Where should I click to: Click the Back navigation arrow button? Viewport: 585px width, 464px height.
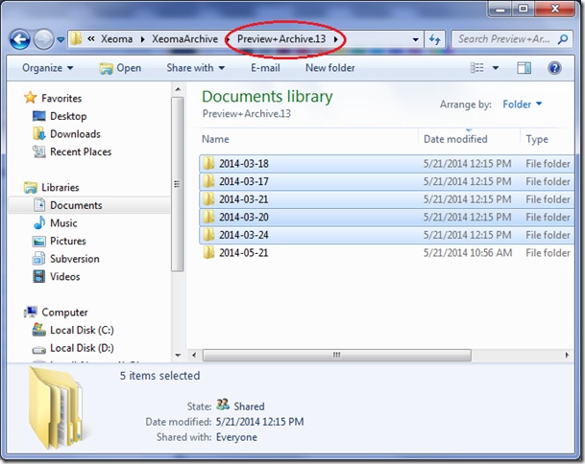pos(20,39)
